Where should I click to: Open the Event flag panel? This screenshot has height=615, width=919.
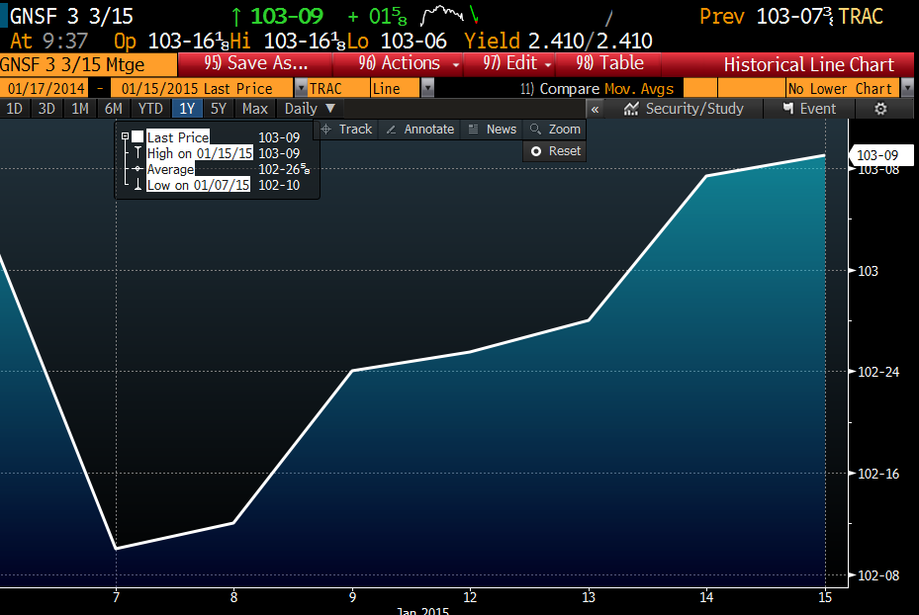808,109
